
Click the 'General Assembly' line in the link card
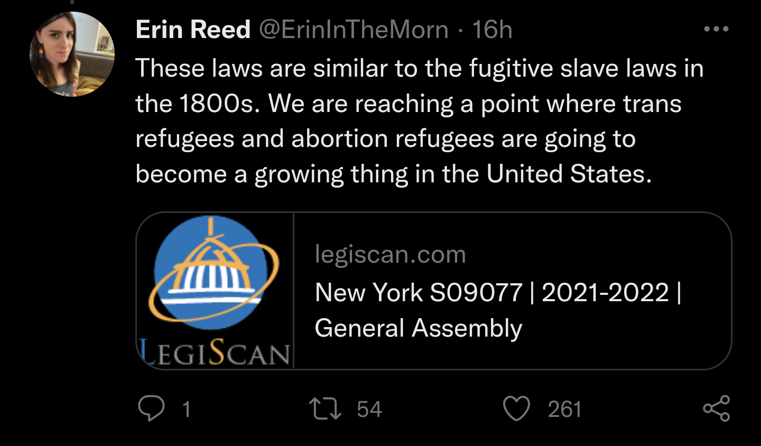(418, 328)
